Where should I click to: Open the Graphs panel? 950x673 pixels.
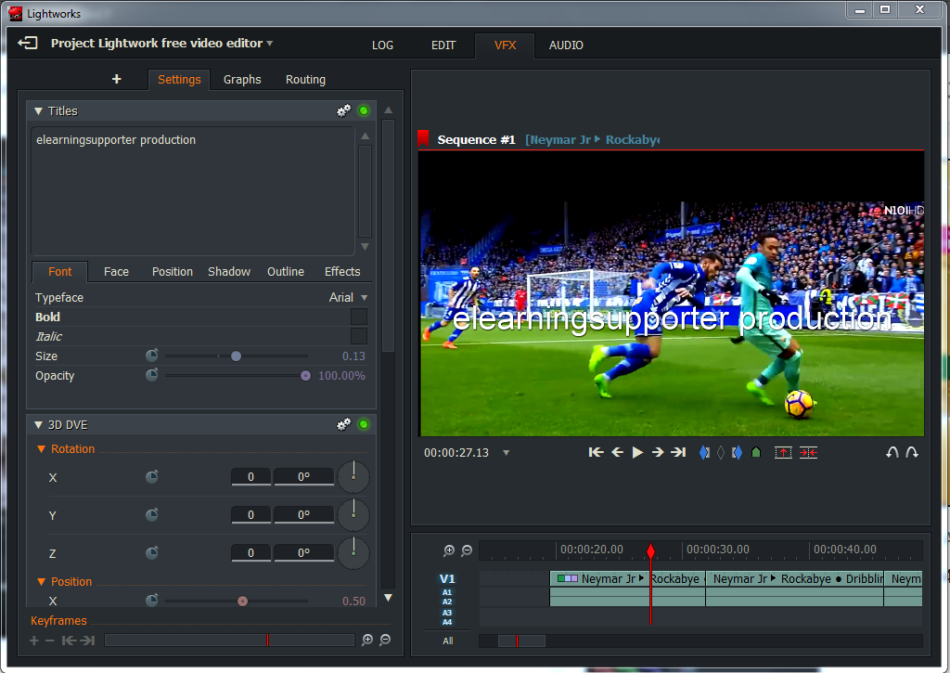pyautogui.click(x=242, y=79)
